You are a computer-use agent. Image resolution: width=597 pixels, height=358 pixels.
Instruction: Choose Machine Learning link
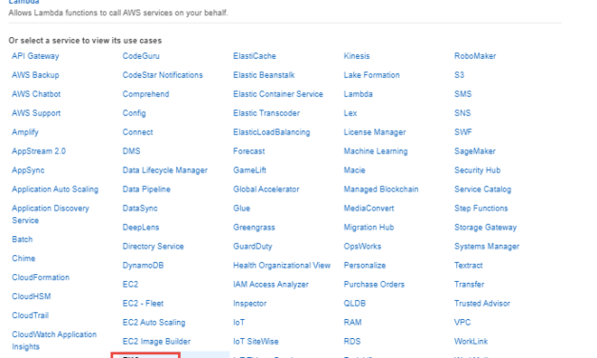click(x=376, y=151)
